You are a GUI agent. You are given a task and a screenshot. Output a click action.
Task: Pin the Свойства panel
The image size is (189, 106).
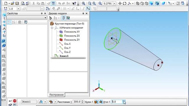(x=42, y=14)
